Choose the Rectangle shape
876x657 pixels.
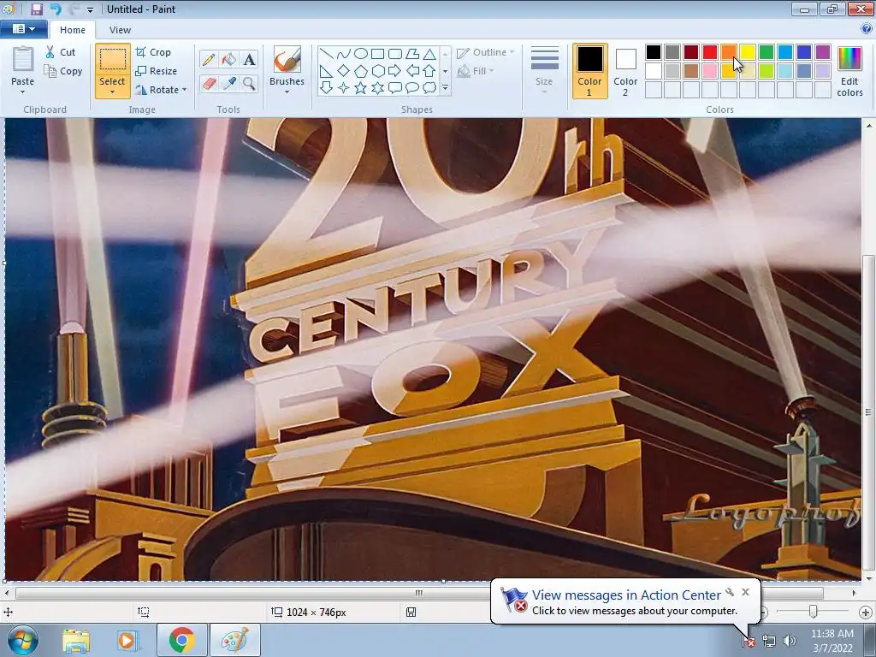377,54
